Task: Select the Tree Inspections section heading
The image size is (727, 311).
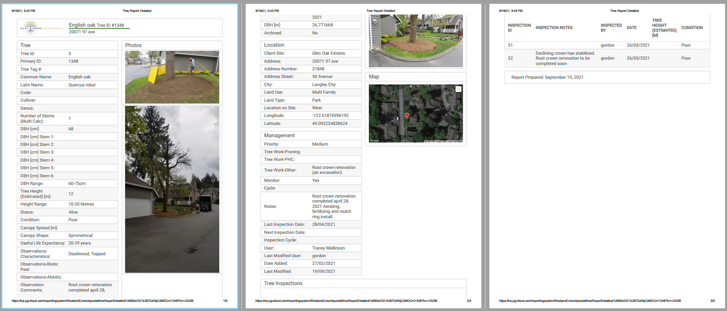Action: click(283, 283)
